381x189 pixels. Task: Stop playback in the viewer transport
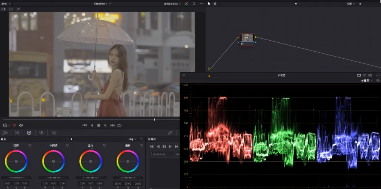coord(98,125)
